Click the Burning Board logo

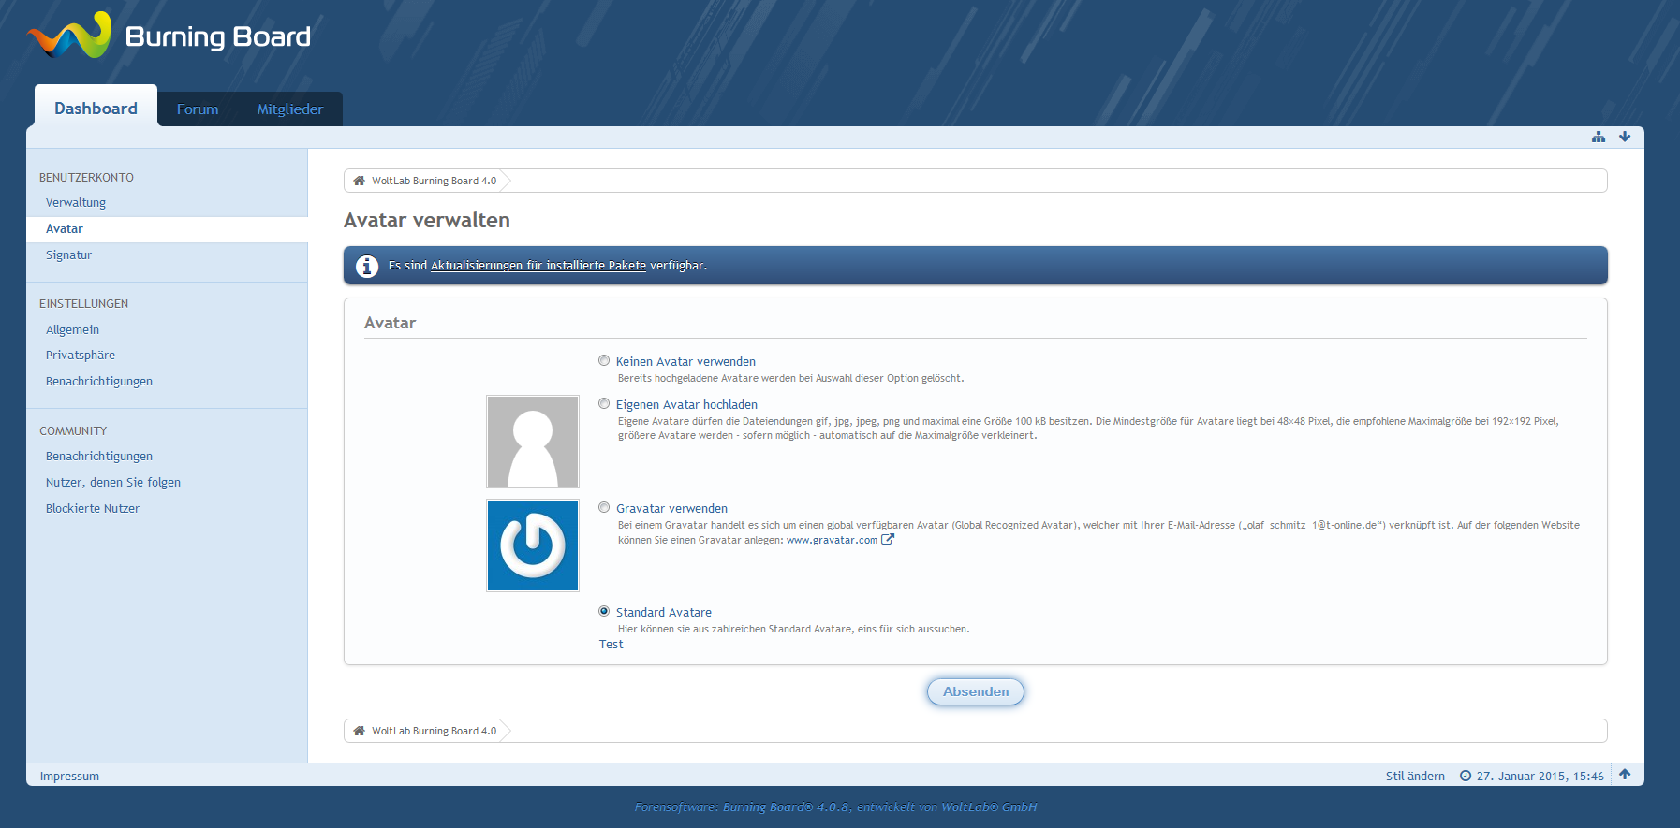pyautogui.click(x=169, y=36)
